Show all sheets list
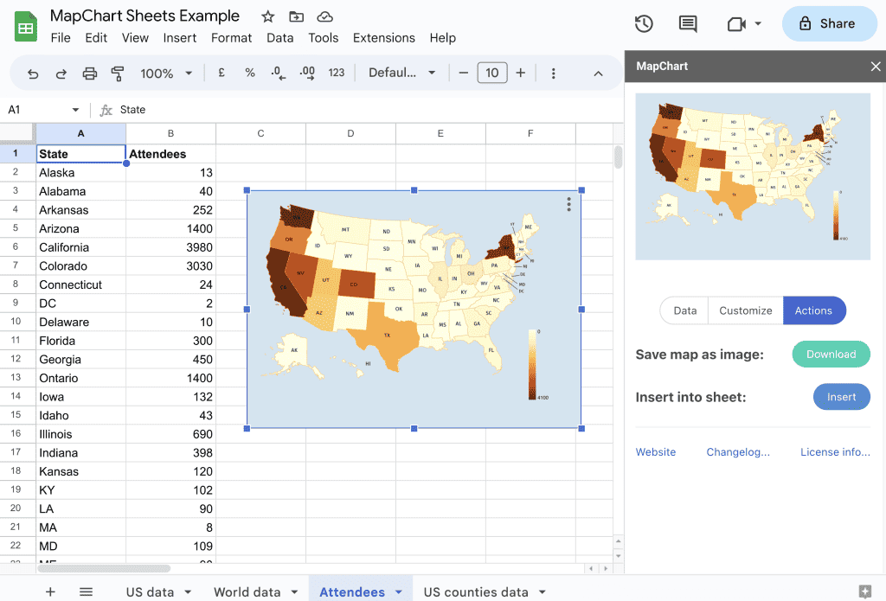This screenshot has width=886, height=601. [86, 591]
